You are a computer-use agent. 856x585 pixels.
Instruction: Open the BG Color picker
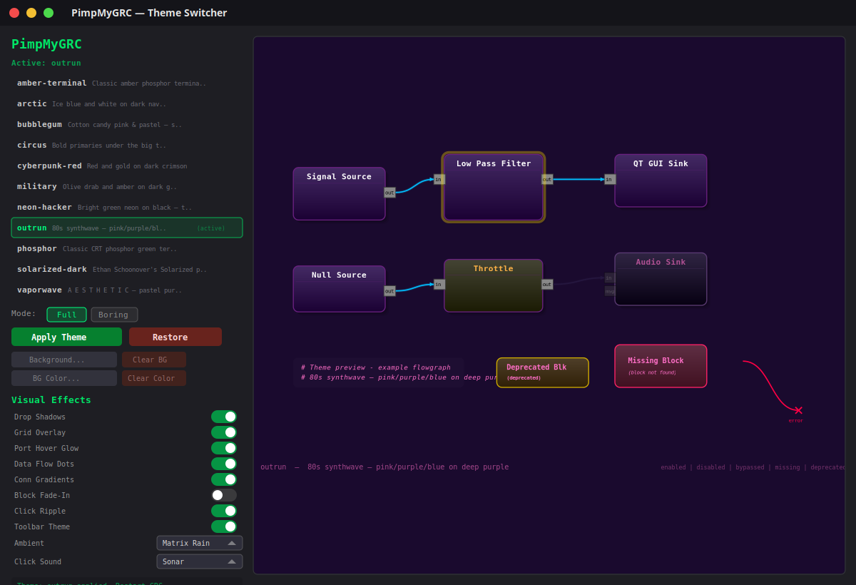click(64, 378)
